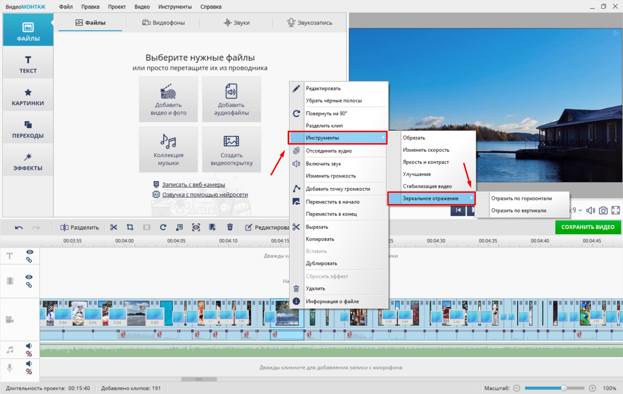Enter fullscreen preview mode
Image resolution: width=623 pixels, height=394 pixels.
616,210
